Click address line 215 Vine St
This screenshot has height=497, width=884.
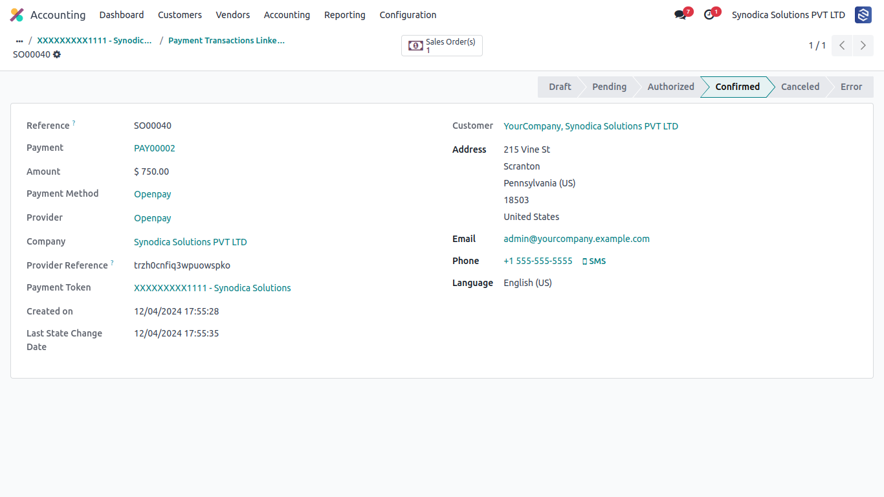click(527, 149)
